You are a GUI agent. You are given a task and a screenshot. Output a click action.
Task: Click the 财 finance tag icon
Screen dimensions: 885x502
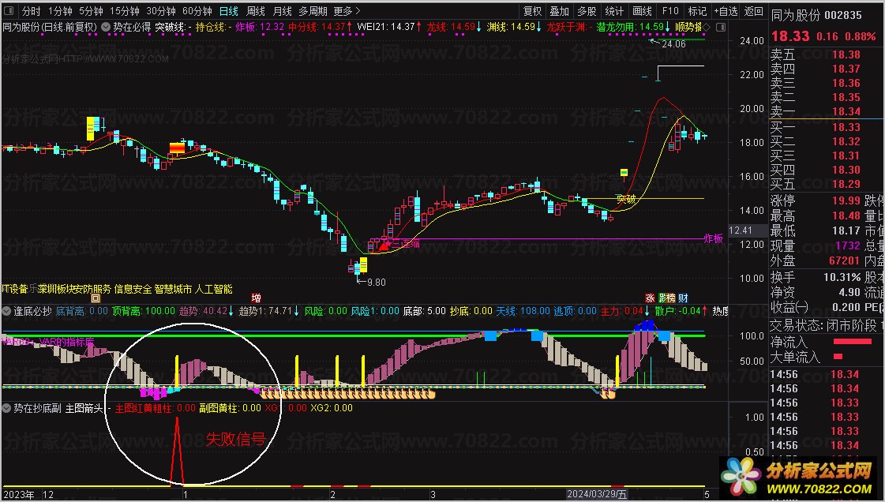pyautogui.click(x=683, y=298)
